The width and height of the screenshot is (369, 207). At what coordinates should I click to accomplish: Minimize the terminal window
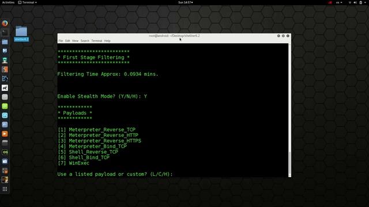coord(278,36)
